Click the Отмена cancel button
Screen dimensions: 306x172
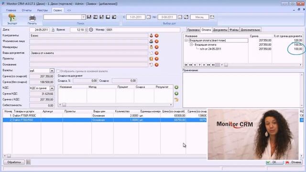(x=293, y=162)
